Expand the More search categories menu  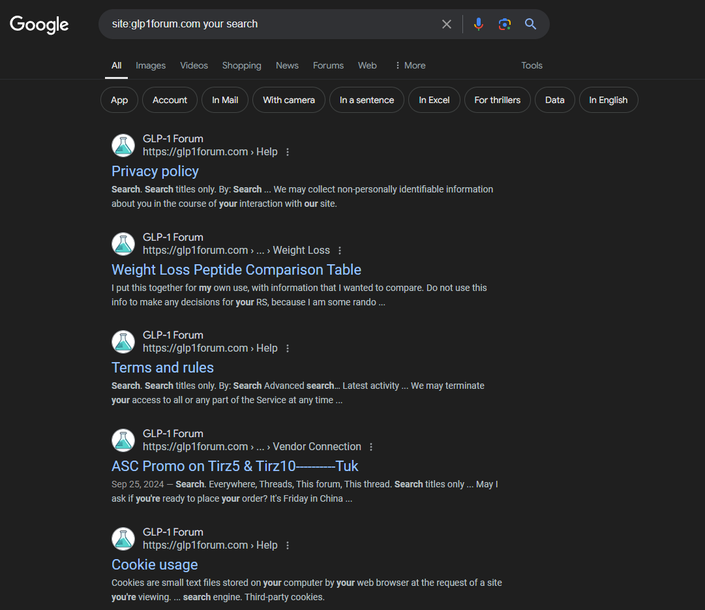tap(410, 66)
